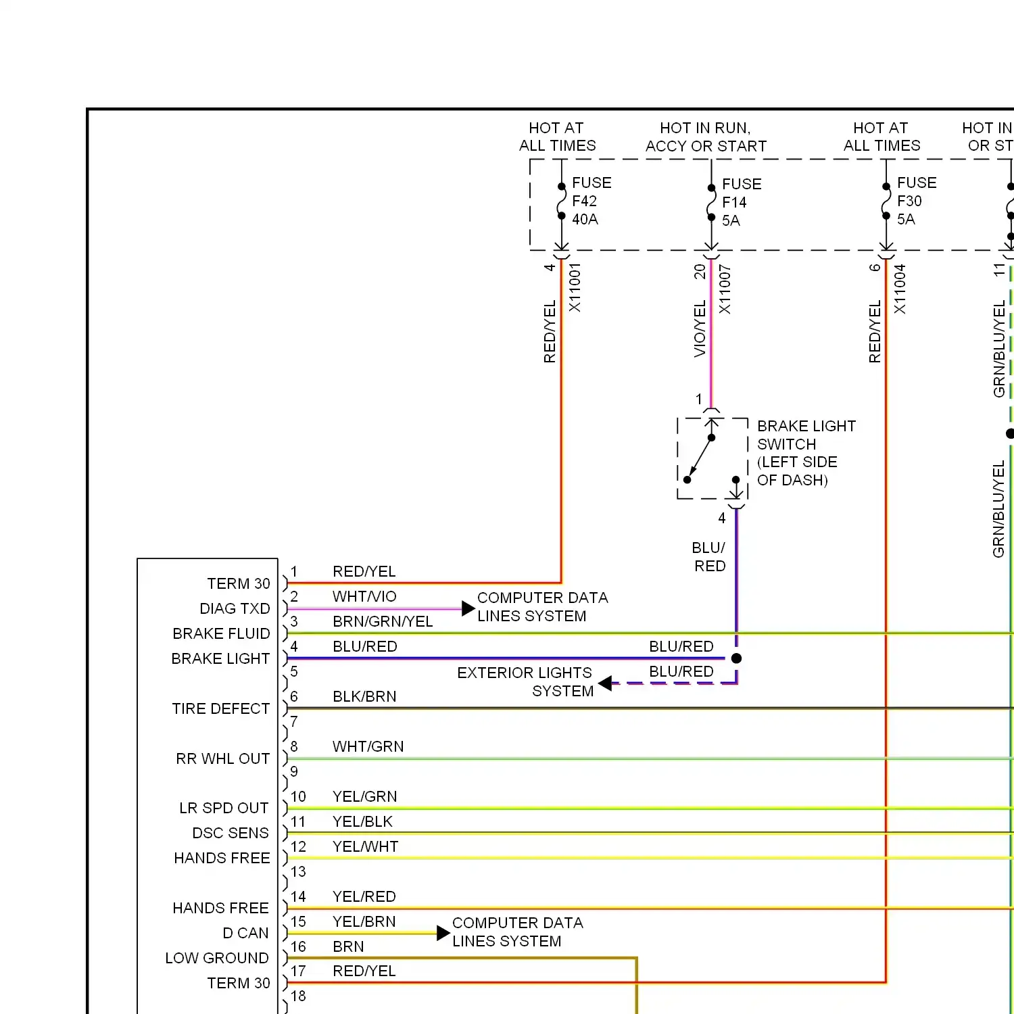This screenshot has width=1014, height=1014.
Task: Click the arrow after WHT/VIO wire
Action: (468, 608)
